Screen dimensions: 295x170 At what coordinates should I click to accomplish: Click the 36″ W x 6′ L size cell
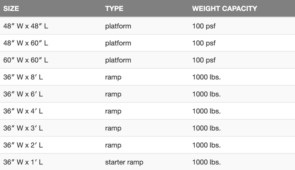pyautogui.click(x=23, y=94)
